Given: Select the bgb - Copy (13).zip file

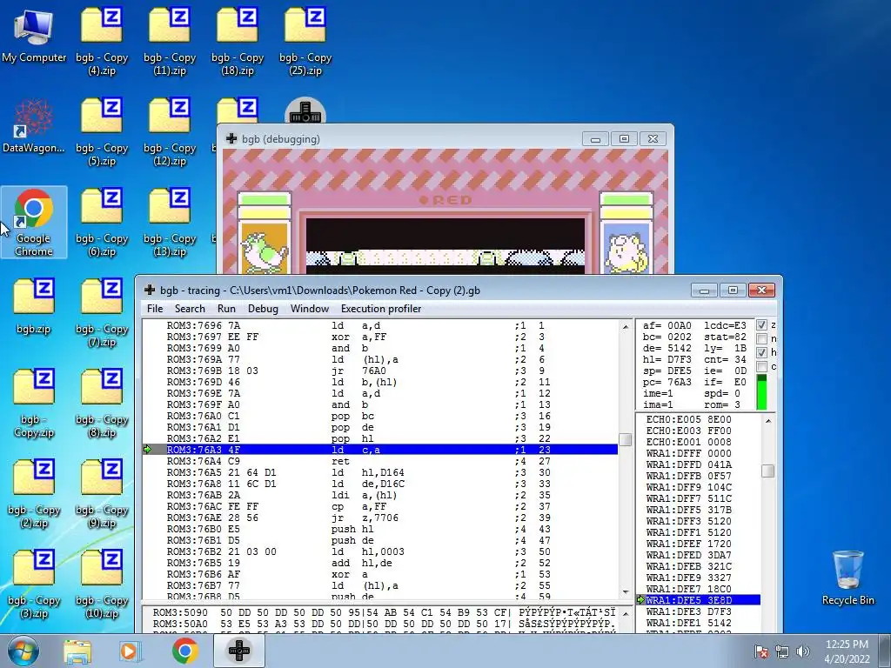Looking at the screenshot, I should 170,222.
